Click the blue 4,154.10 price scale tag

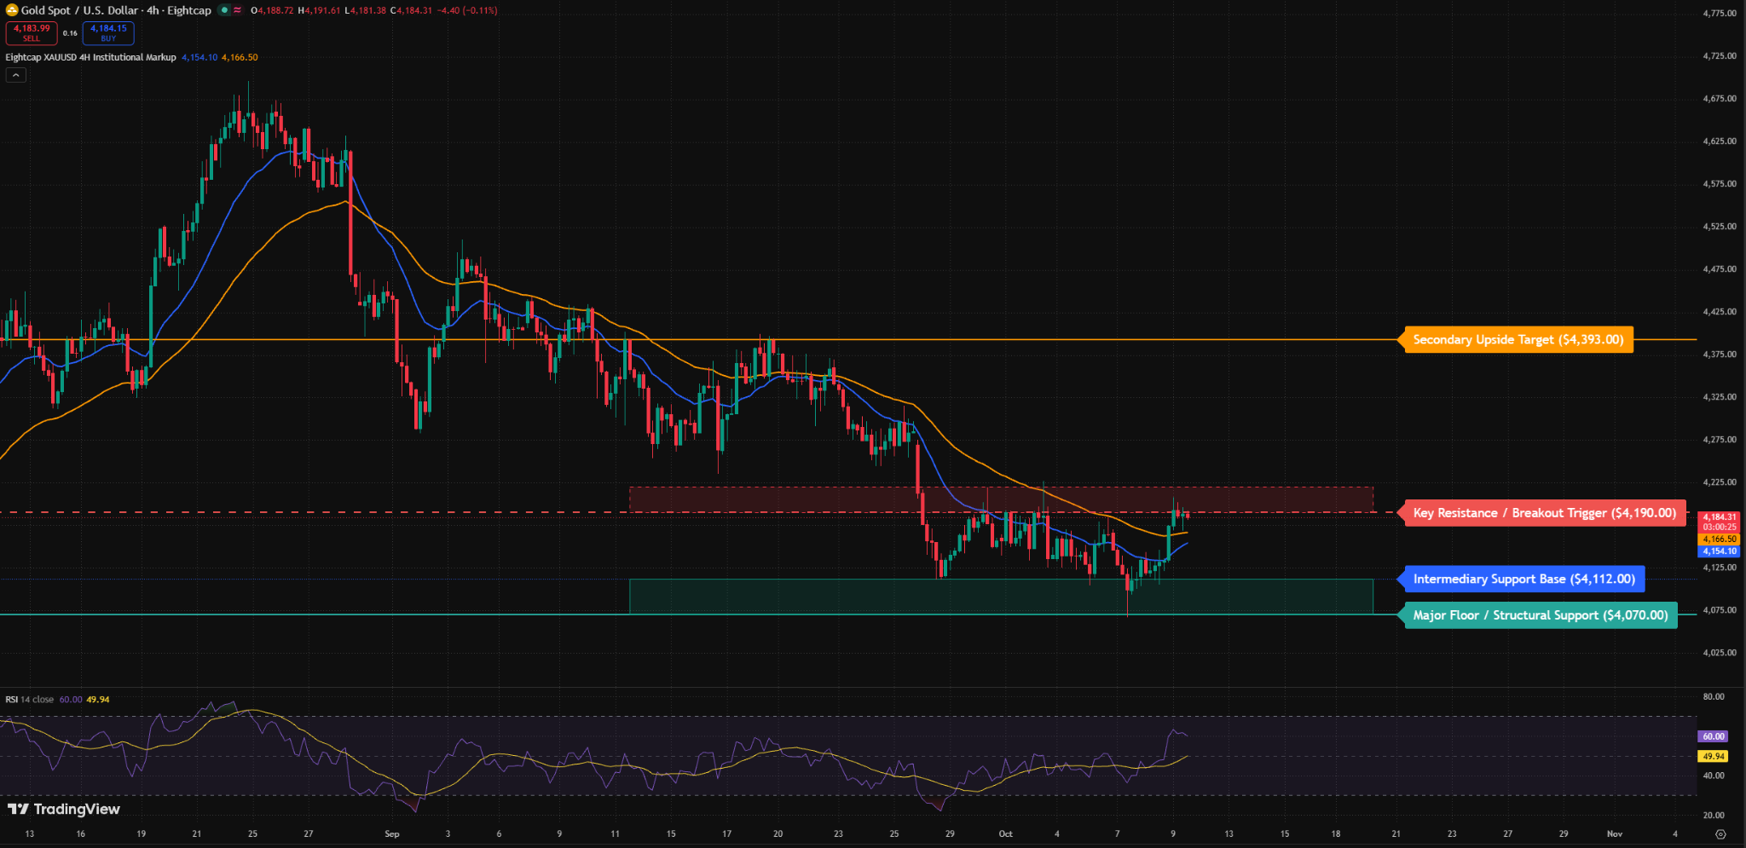(1720, 551)
